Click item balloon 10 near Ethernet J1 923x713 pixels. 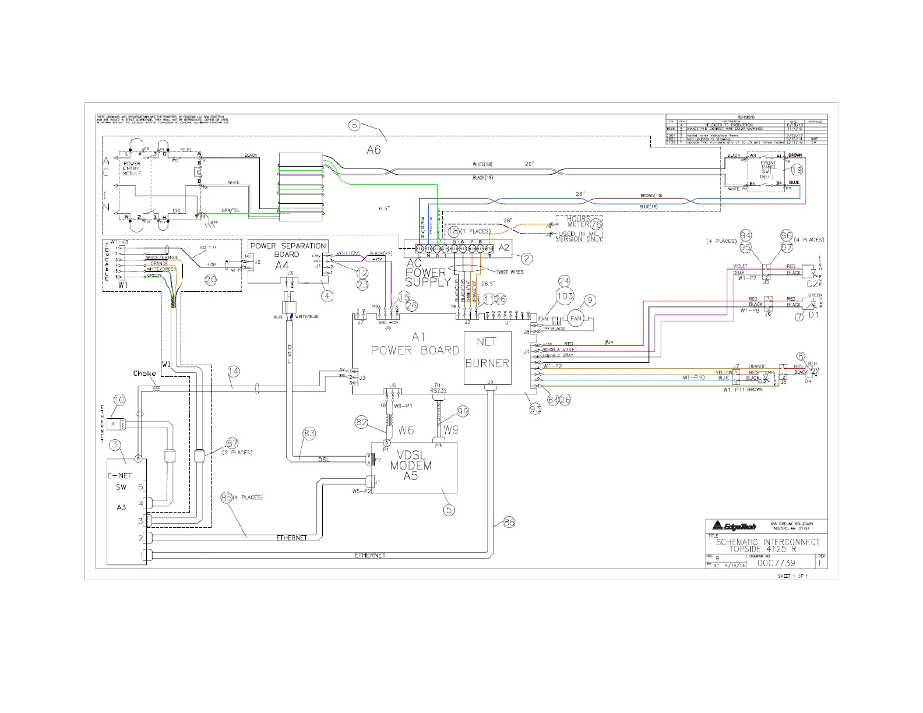(x=119, y=400)
